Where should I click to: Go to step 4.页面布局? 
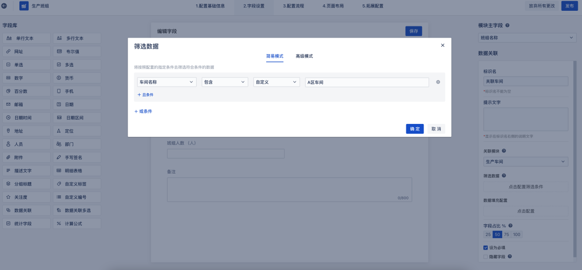coord(333,6)
